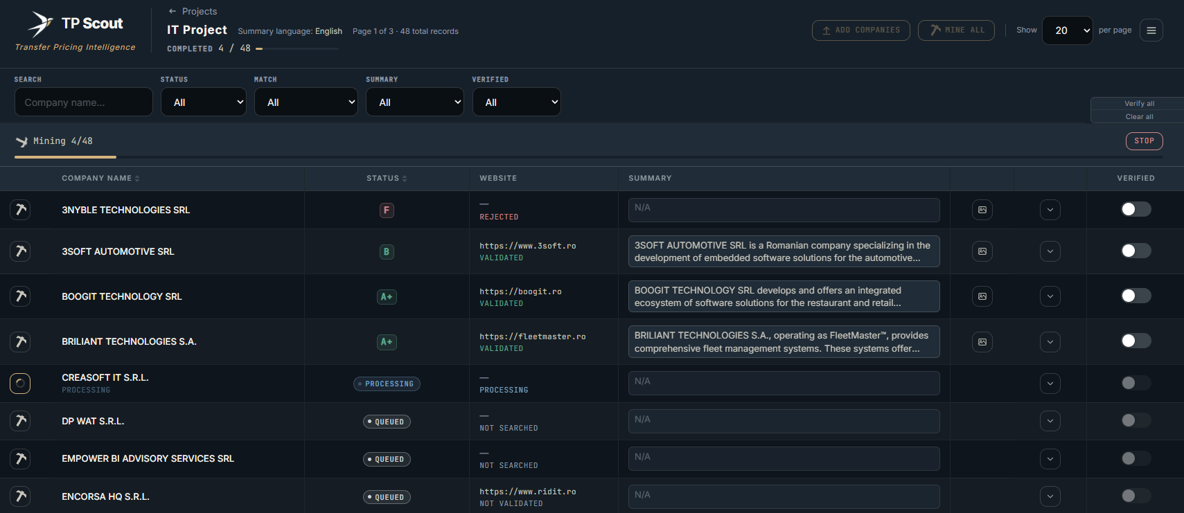Open screenshot icon for BOOGIT TECHNOLOGY

coord(982,296)
